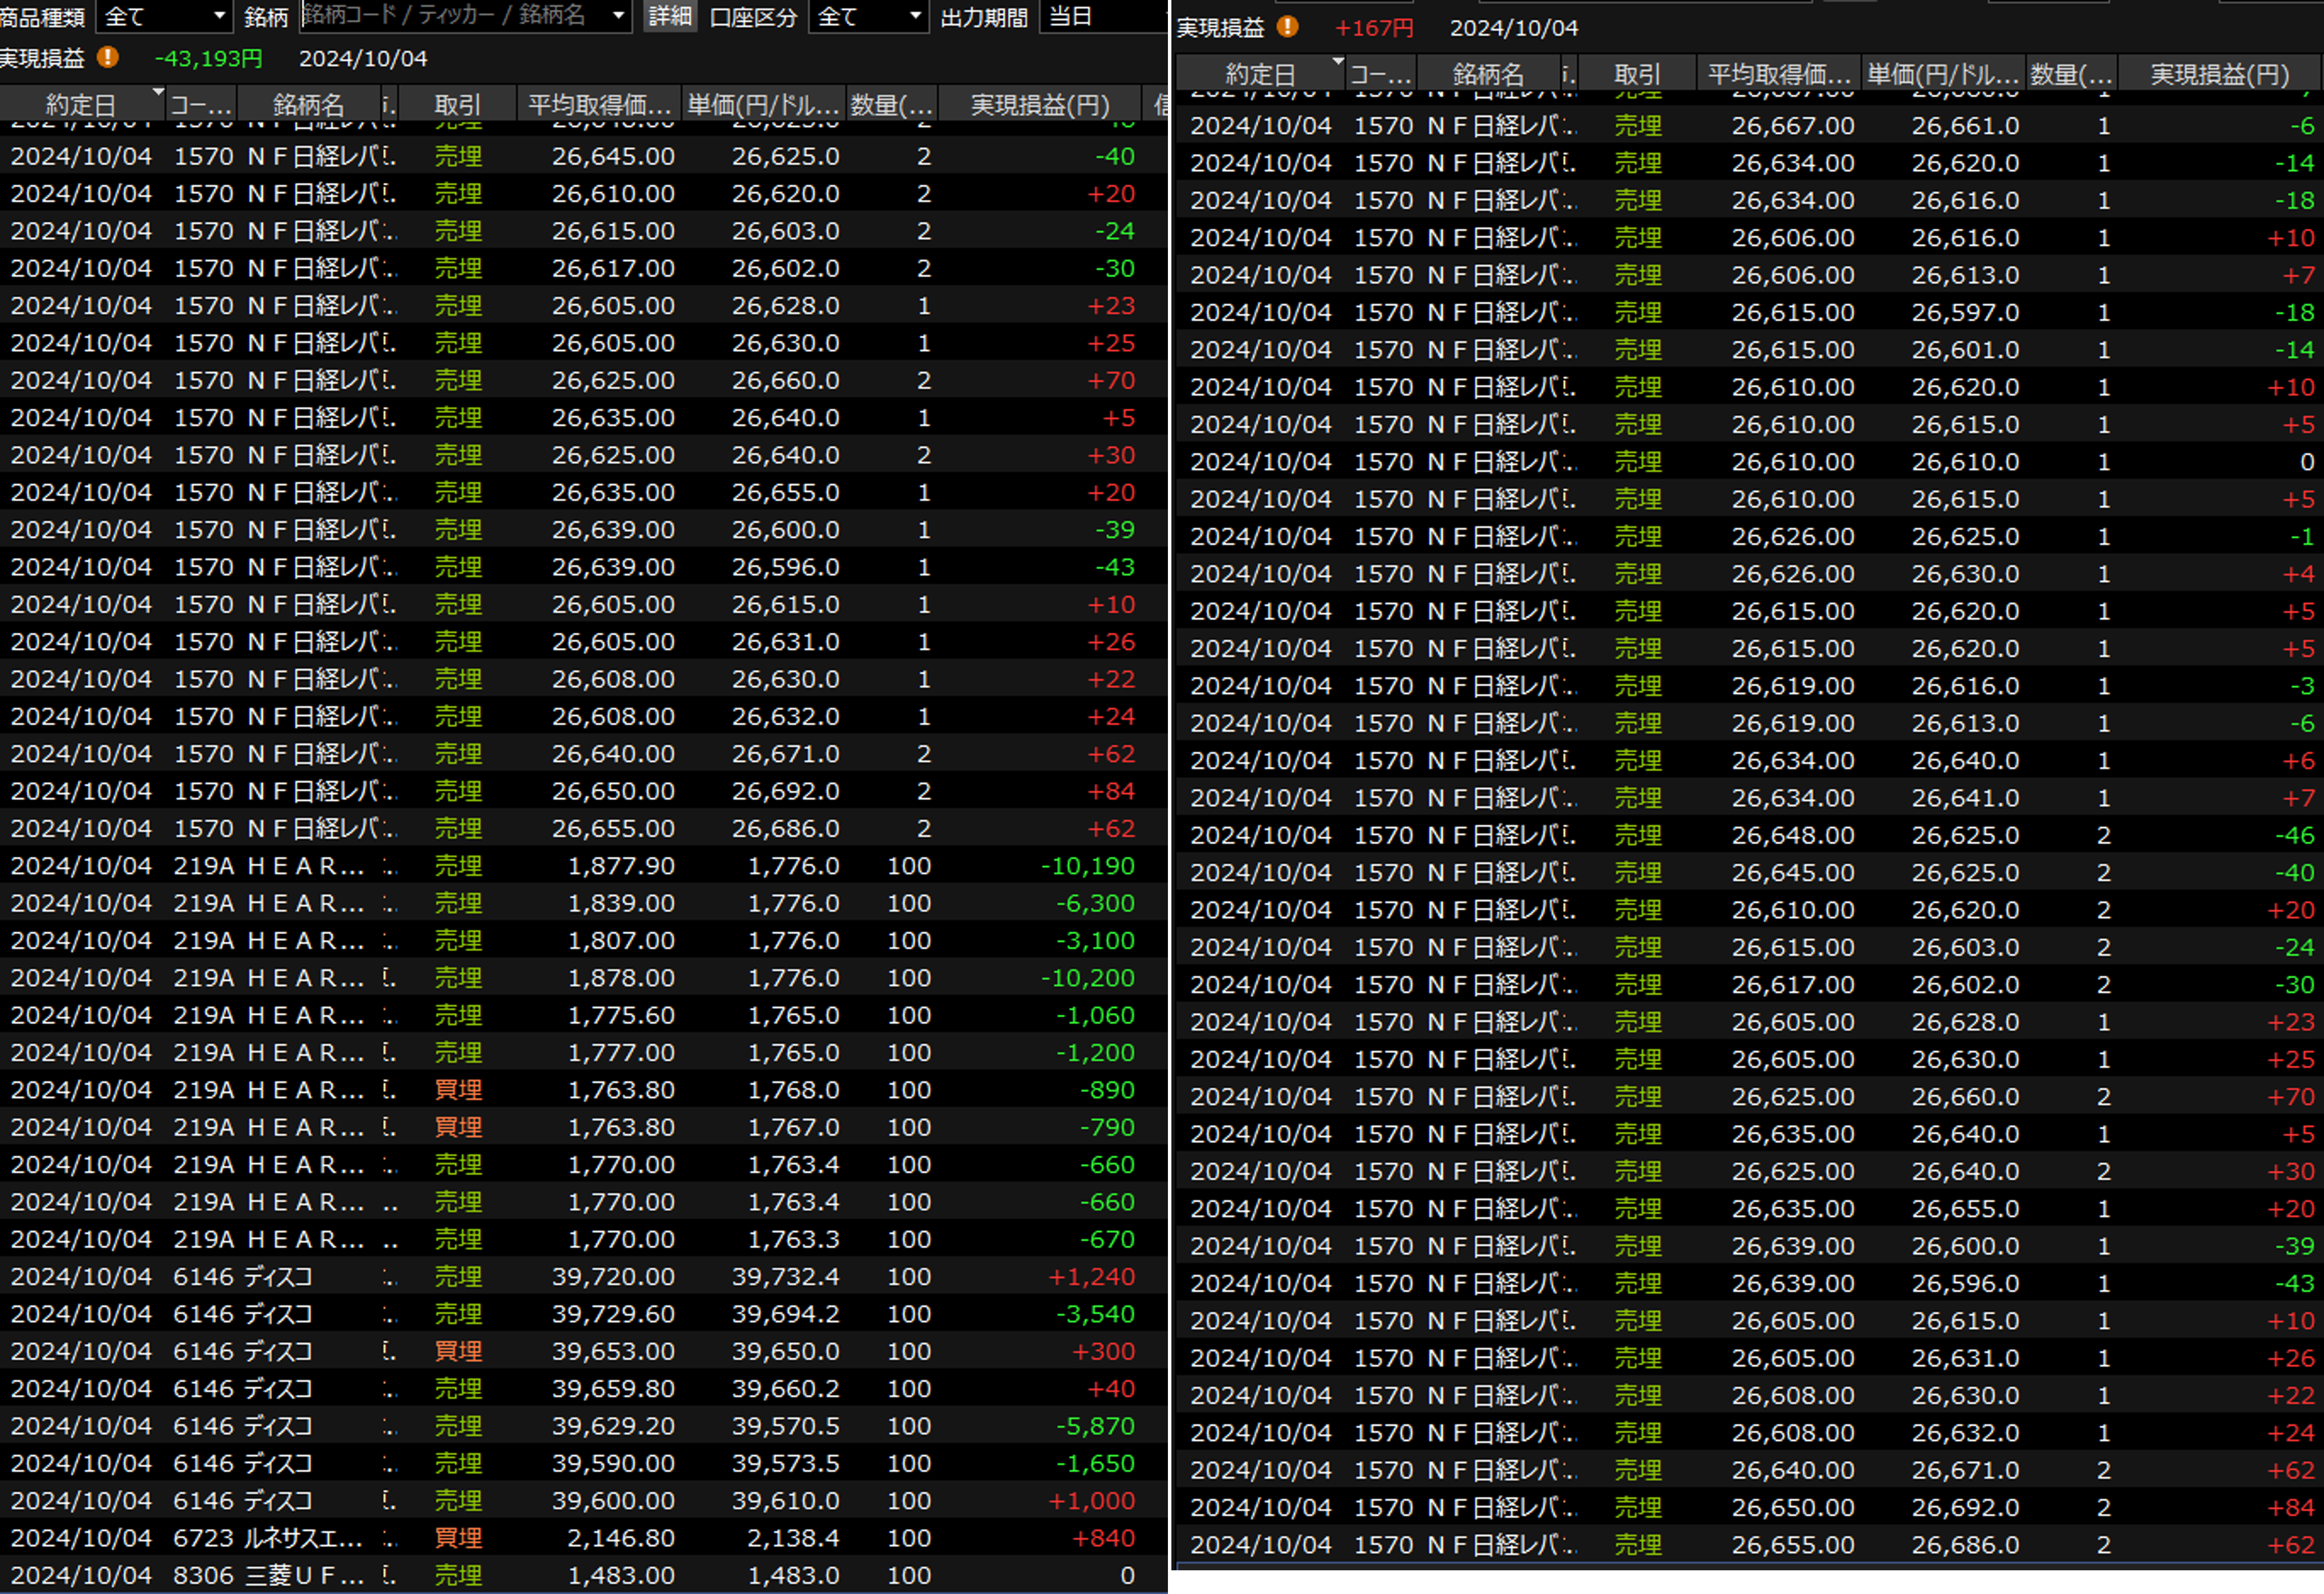Click 26,597.0 in the right window
2324x1594 pixels.
coord(1965,312)
